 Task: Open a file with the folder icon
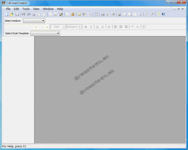pyautogui.click(x=12, y=14)
